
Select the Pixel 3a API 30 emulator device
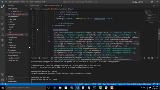(139, 84)
